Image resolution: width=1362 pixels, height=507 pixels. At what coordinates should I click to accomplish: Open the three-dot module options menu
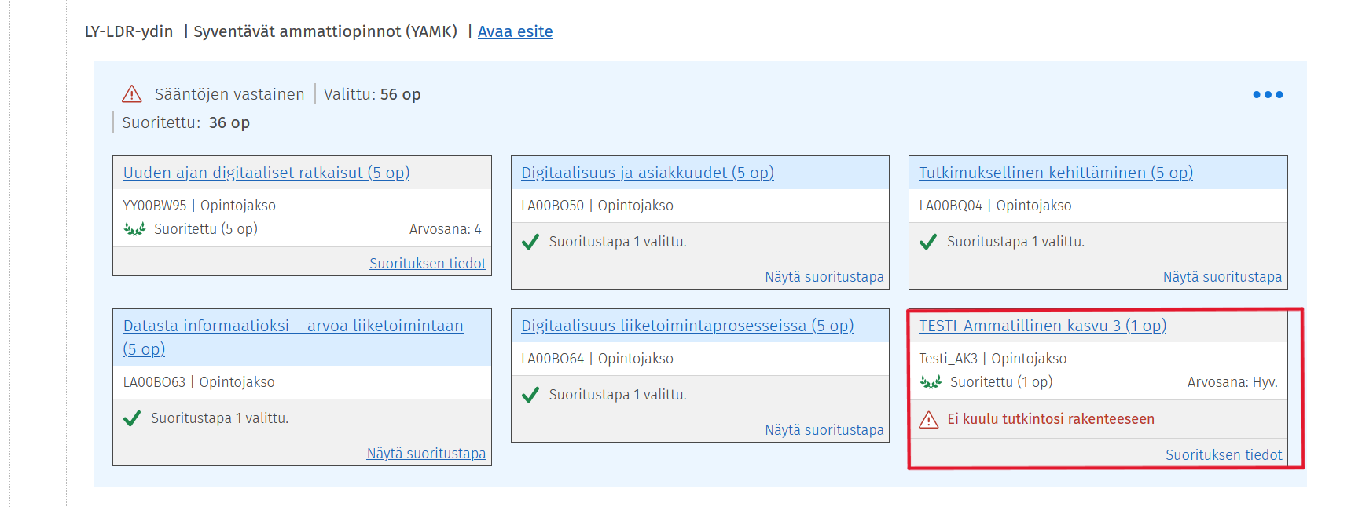(1268, 94)
